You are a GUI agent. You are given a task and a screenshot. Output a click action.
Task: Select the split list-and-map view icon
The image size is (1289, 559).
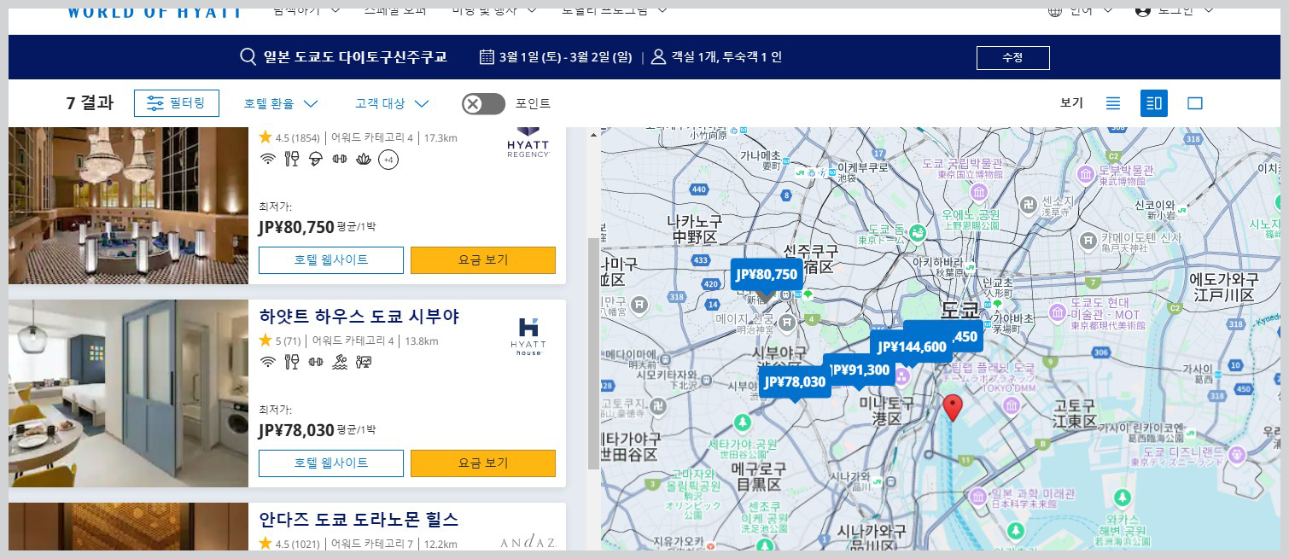1154,103
